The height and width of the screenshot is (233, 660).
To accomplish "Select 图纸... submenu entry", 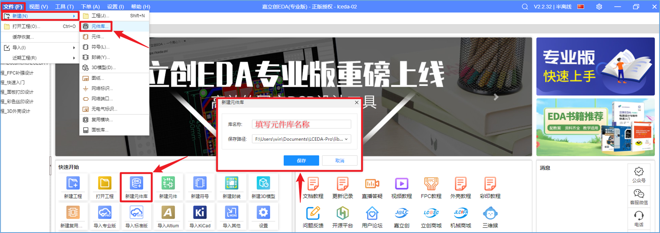I will [114, 78].
